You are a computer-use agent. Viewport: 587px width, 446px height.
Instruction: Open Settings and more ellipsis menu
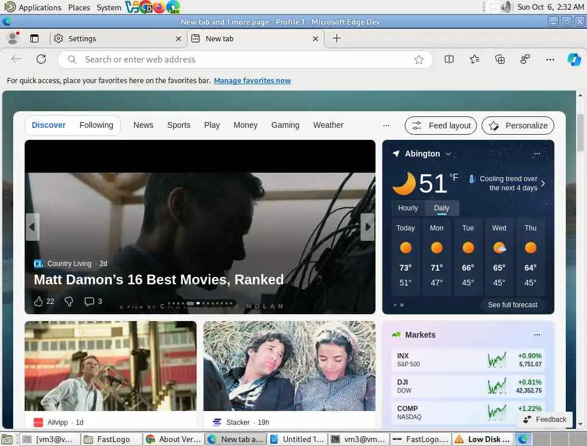click(550, 59)
